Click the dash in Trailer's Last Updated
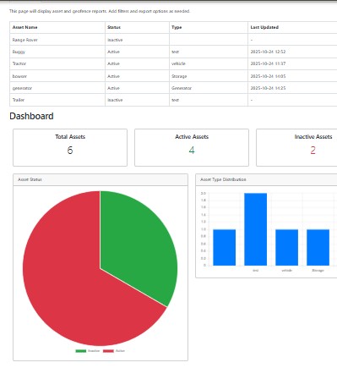The height and width of the screenshot is (390, 337). click(x=252, y=100)
